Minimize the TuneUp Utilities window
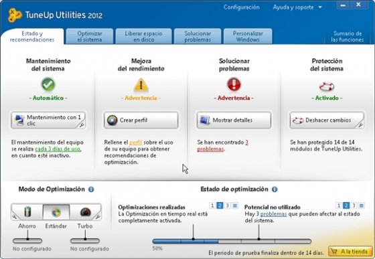Viewport: 375px width, 259px height. 343,5
